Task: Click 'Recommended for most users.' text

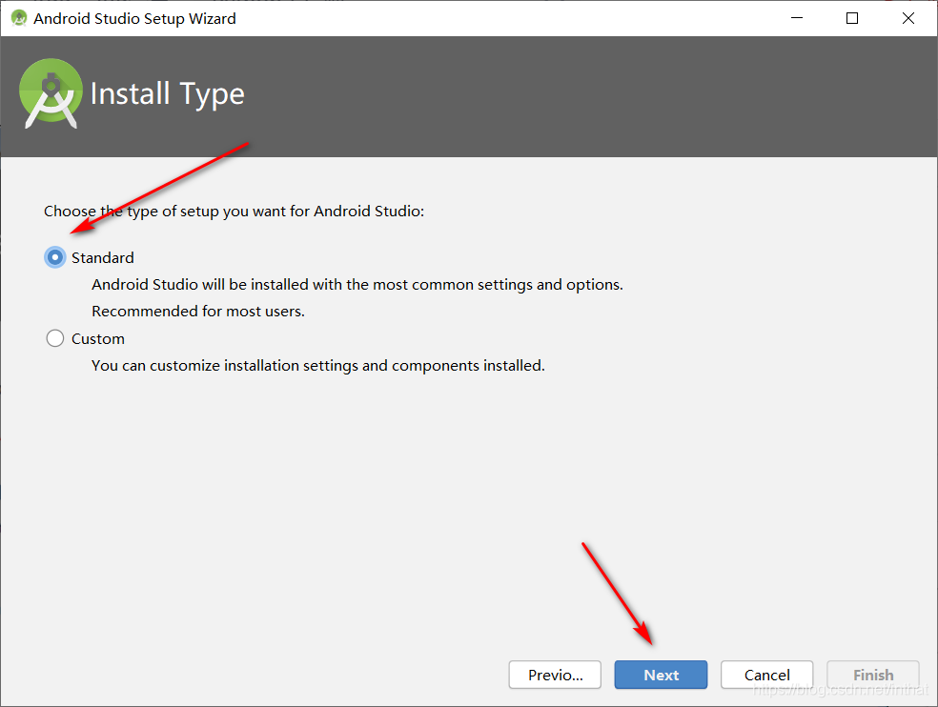Action: [x=198, y=311]
